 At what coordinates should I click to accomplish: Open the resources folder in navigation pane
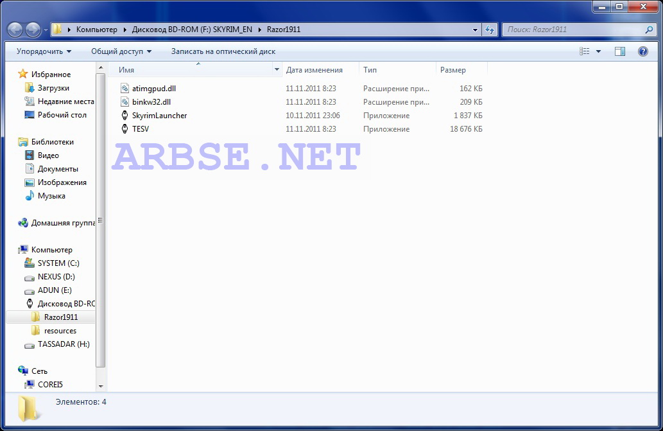click(60, 331)
